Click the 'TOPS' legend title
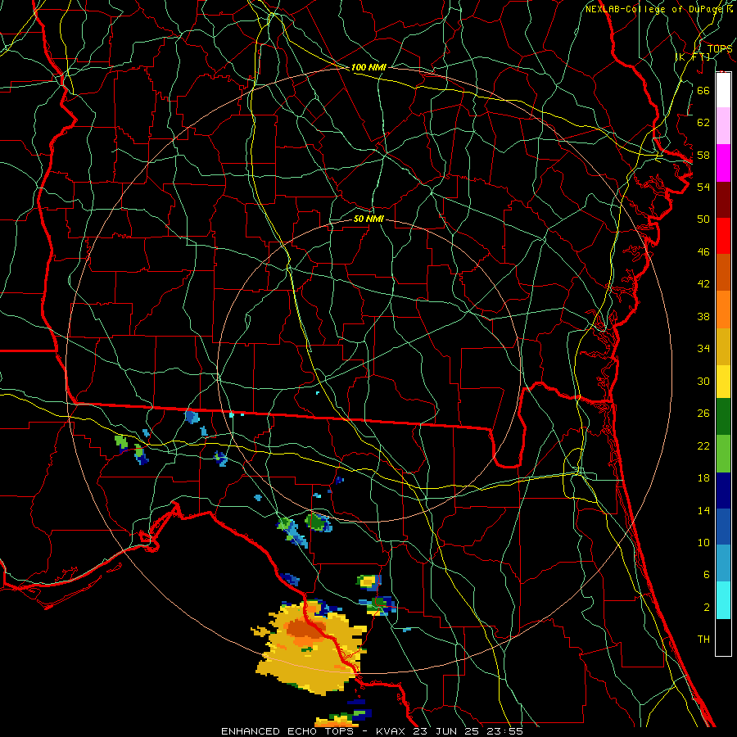 (x=720, y=49)
